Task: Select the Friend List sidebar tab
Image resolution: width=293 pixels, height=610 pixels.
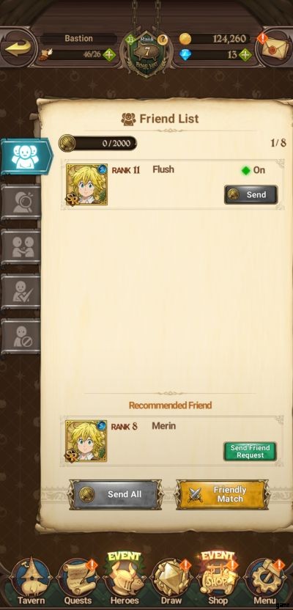Action: tap(26, 156)
